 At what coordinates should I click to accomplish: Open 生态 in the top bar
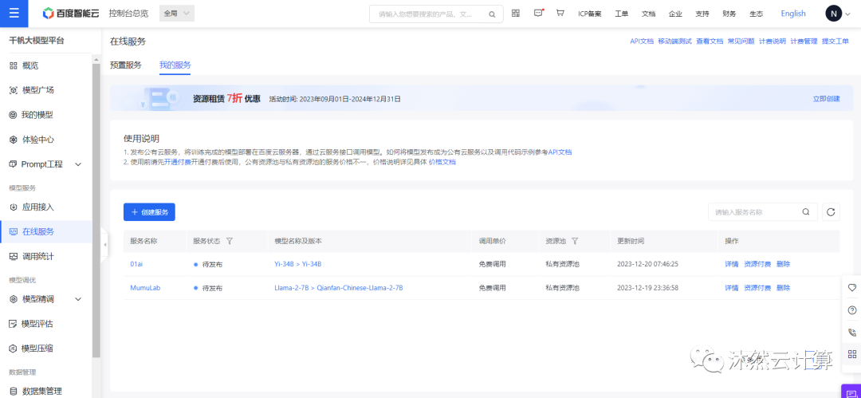point(756,14)
